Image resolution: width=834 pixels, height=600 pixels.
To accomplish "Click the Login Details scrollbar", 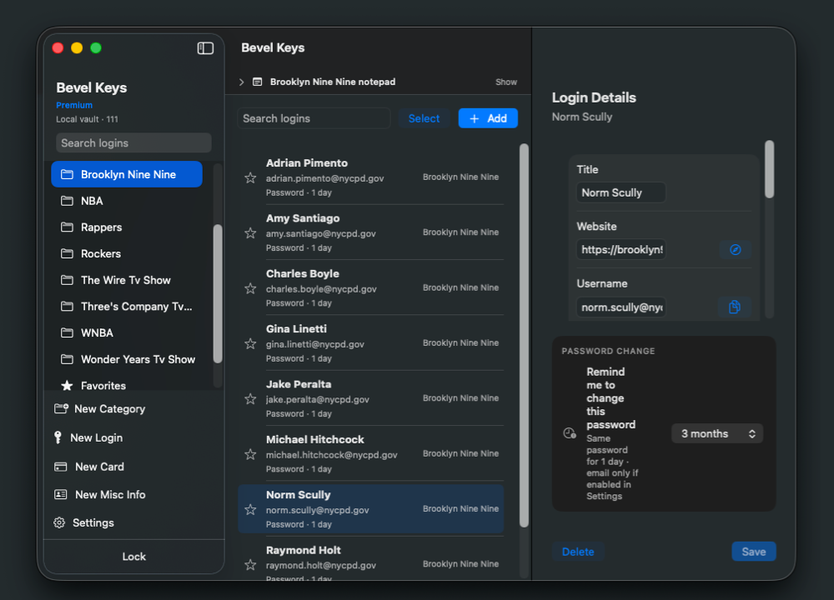I will pyautogui.click(x=769, y=169).
